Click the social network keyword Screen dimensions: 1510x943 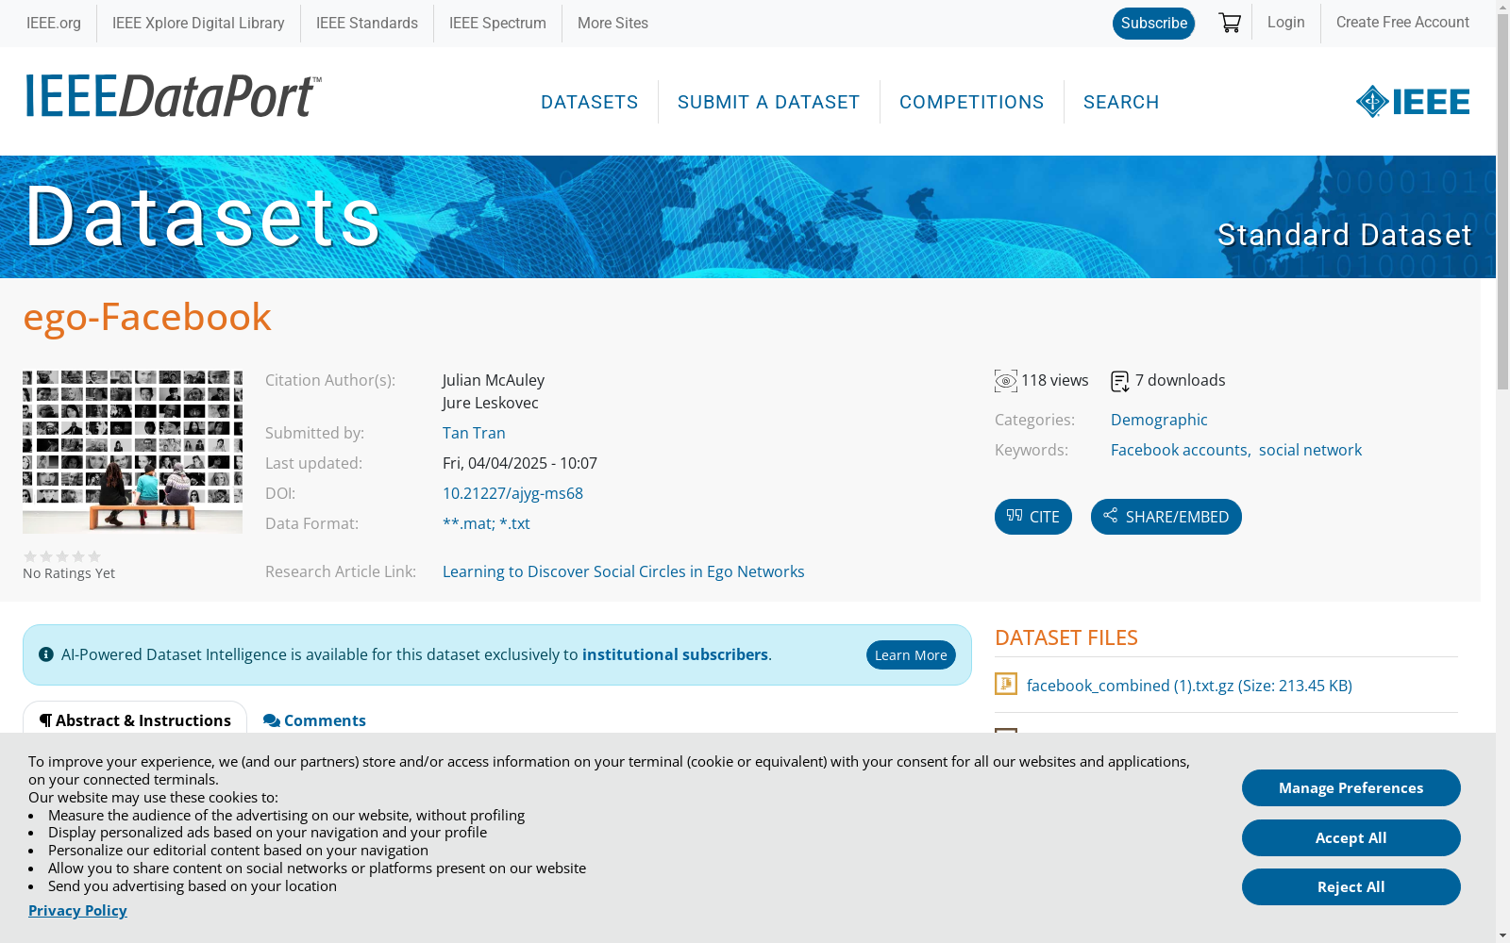[1310, 450]
